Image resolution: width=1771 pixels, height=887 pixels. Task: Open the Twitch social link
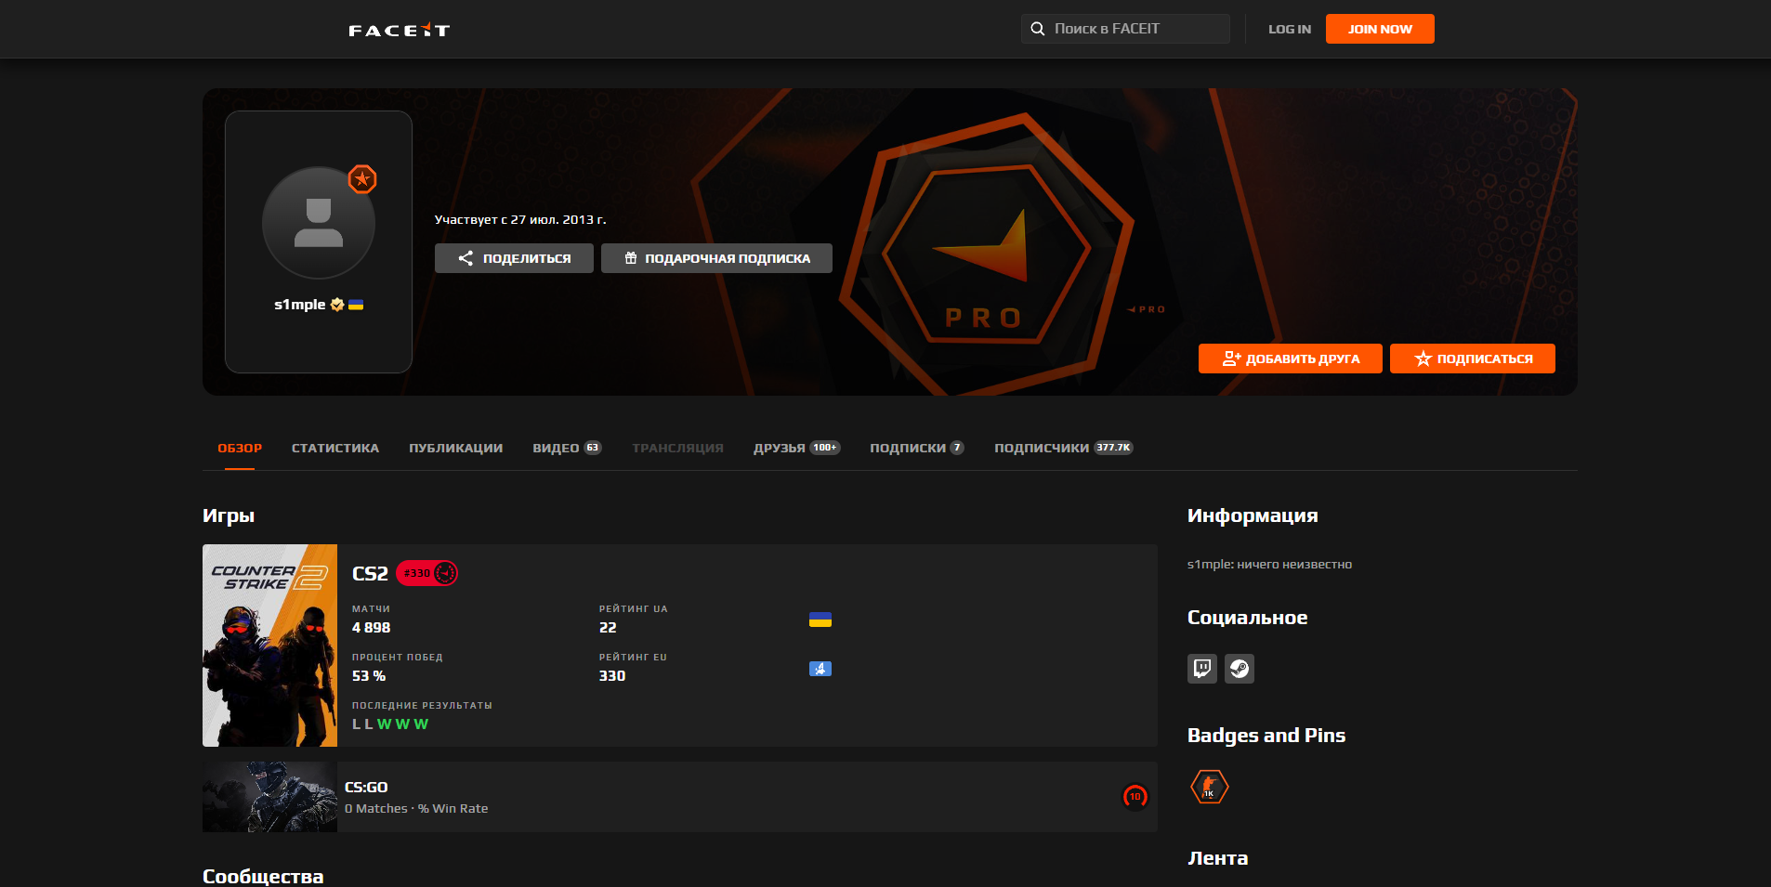click(1202, 669)
